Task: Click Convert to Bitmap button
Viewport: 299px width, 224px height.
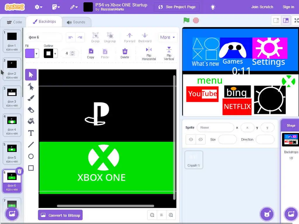Action: click(x=60, y=215)
